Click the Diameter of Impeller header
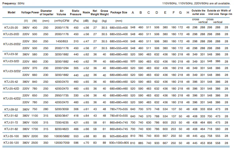This screenshot has width=234, height=149. point(46,12)
